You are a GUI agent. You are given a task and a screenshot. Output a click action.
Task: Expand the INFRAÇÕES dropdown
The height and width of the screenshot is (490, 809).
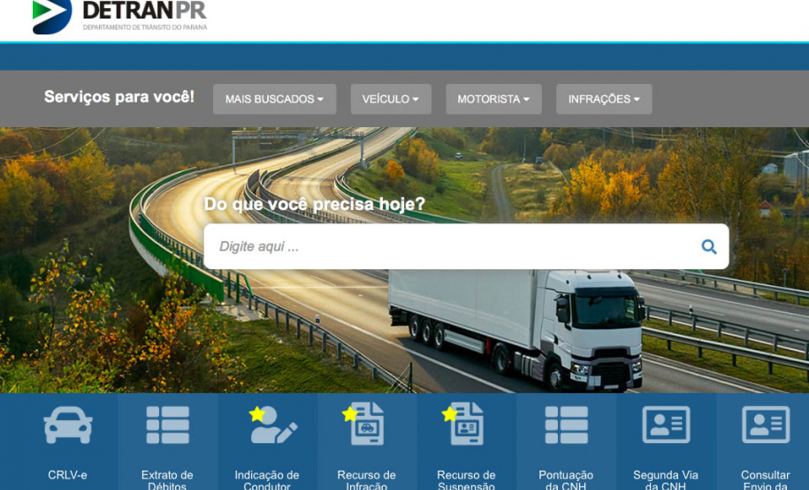[x=604, y=99]
